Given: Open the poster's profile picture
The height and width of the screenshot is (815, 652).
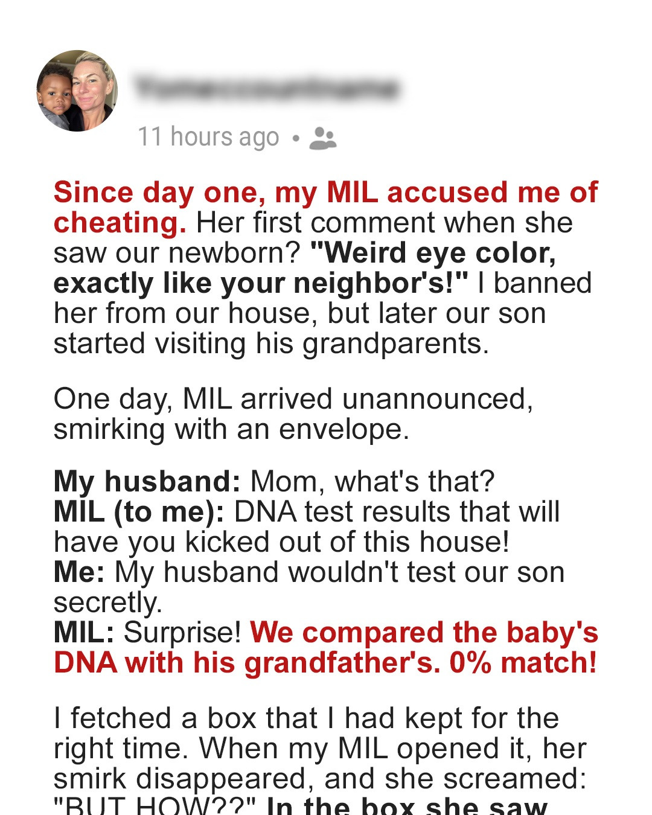Looking at the screenshot, I should click(x=77, y=91).
